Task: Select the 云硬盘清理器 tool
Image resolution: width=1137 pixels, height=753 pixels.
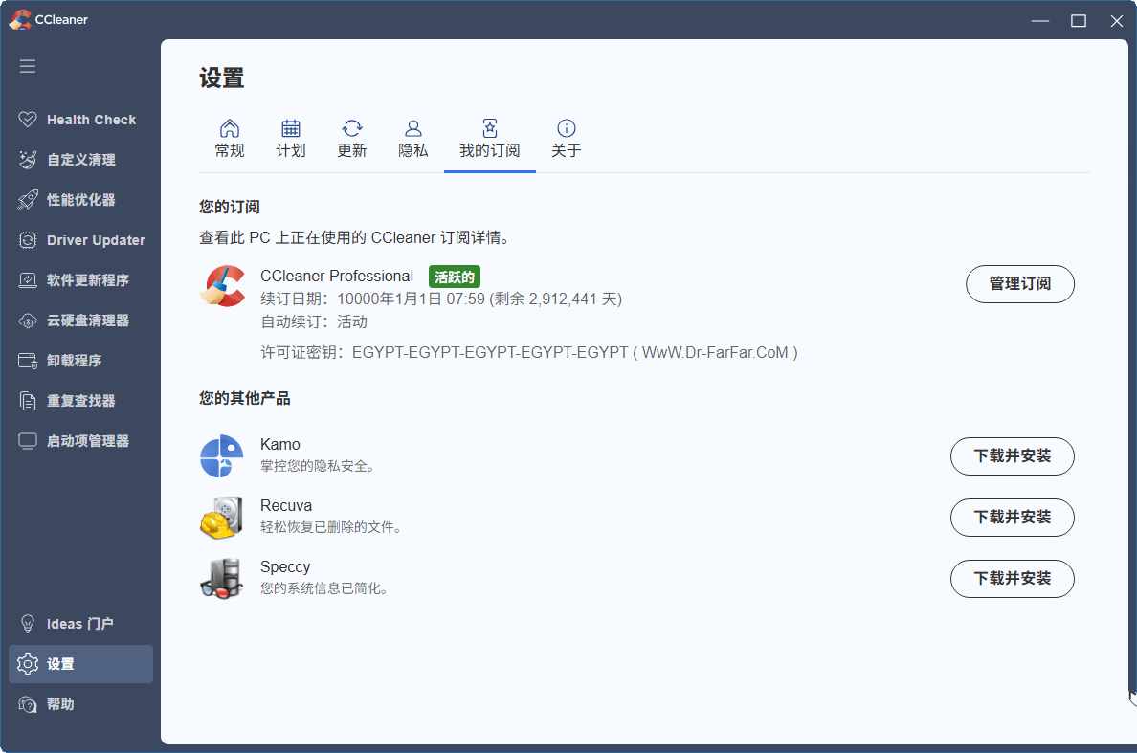Action: [86, 320]
